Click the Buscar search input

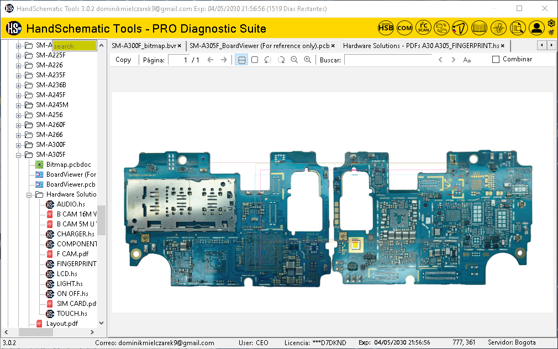388,60
